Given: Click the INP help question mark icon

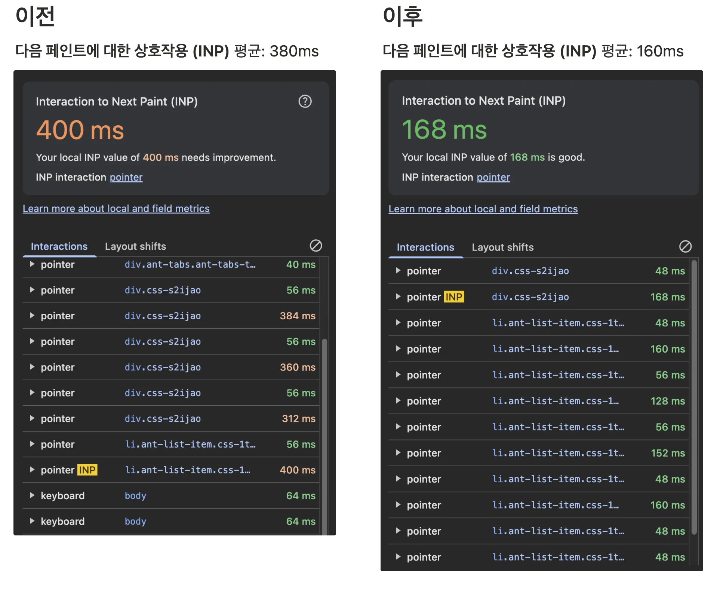Looking at the screenshot, I should 305,101.
